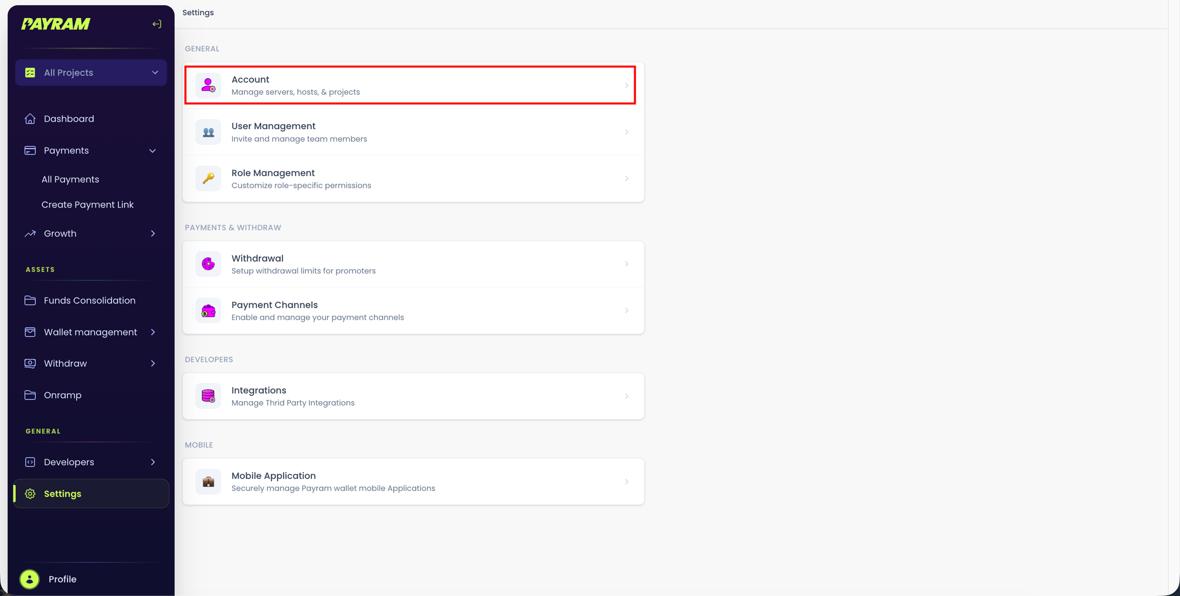Expand the Wallet management chevron
1180x596 pixels.
153,332
